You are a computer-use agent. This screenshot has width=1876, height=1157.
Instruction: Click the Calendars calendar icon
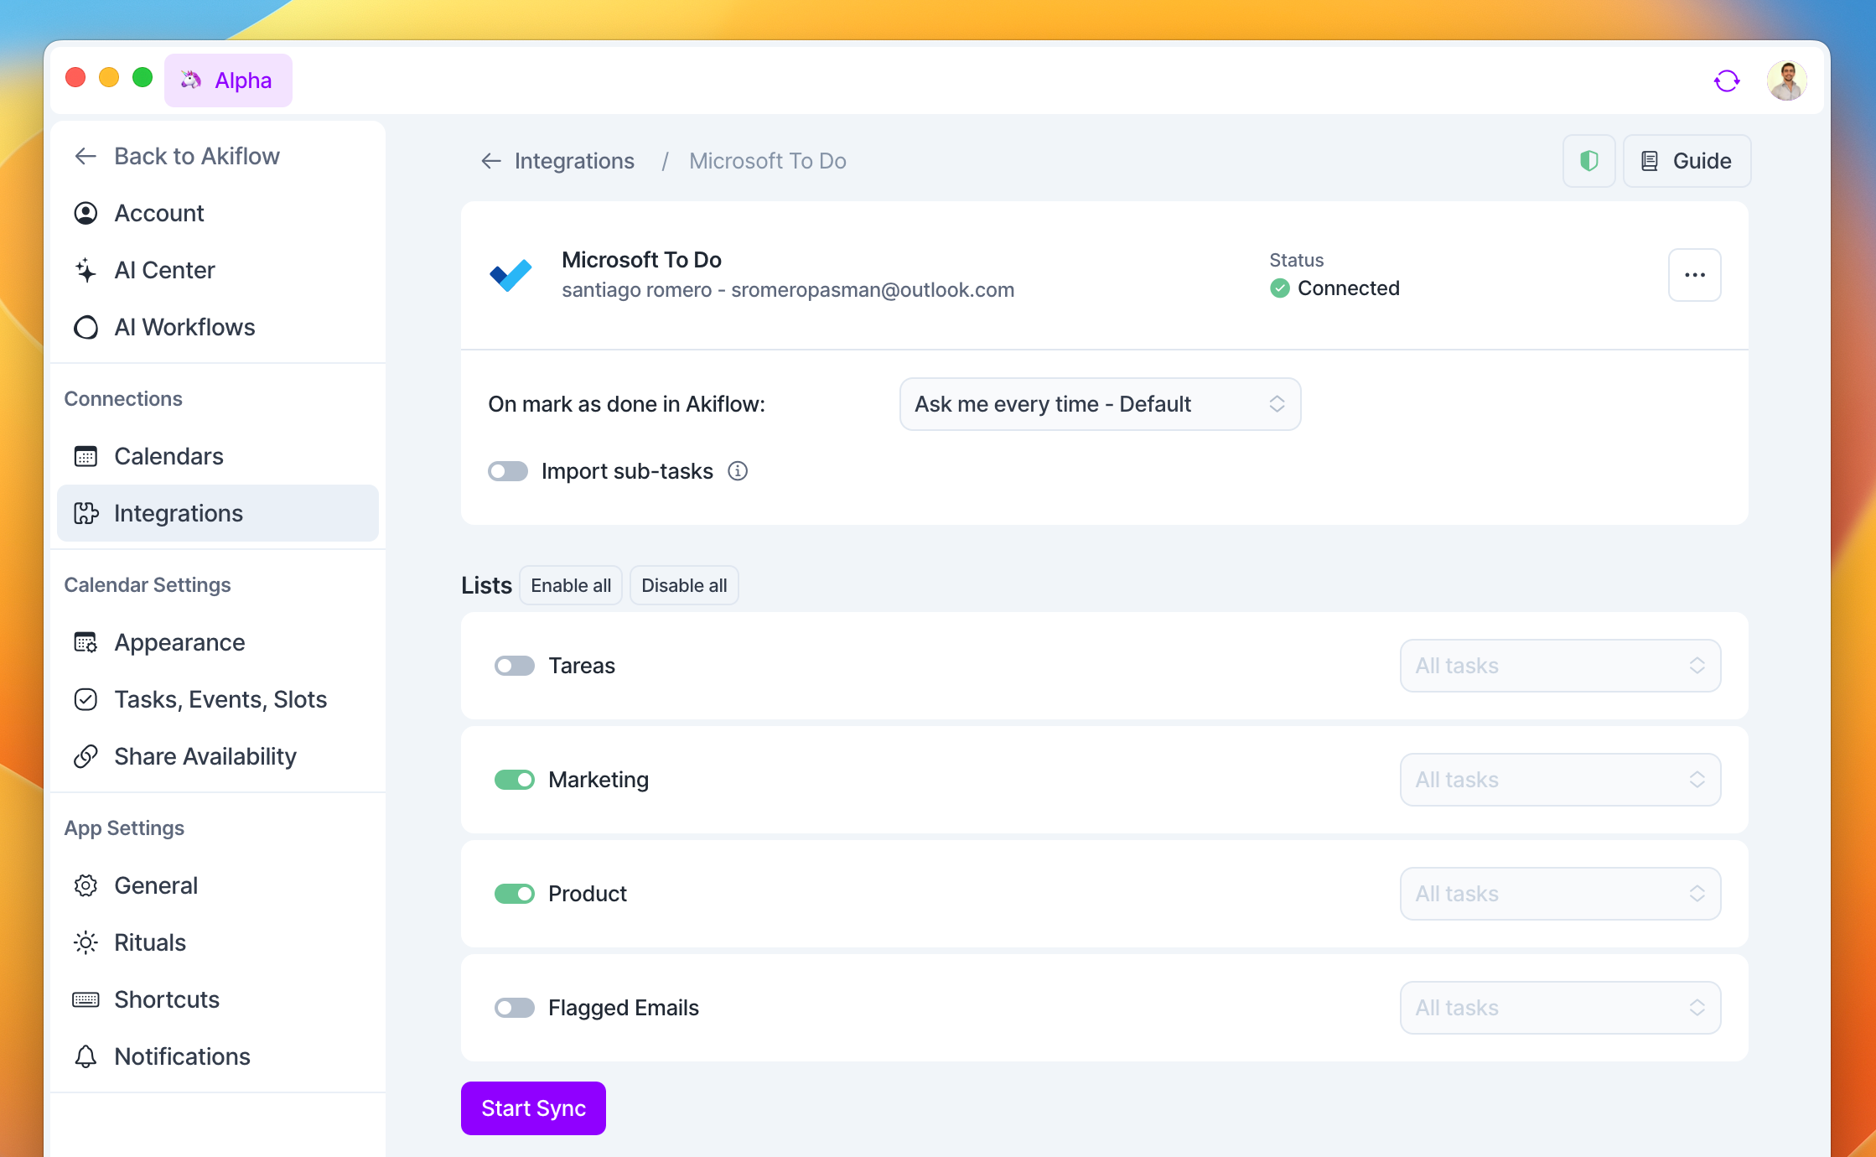86,456
